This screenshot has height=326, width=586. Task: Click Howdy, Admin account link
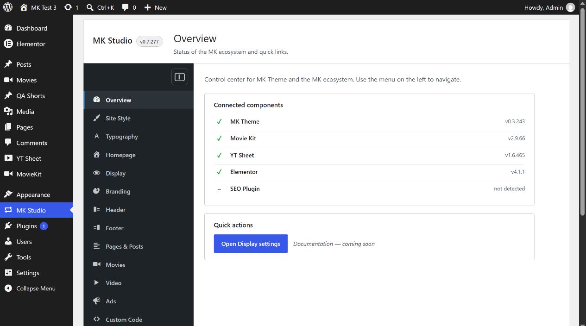pos(549,7)
